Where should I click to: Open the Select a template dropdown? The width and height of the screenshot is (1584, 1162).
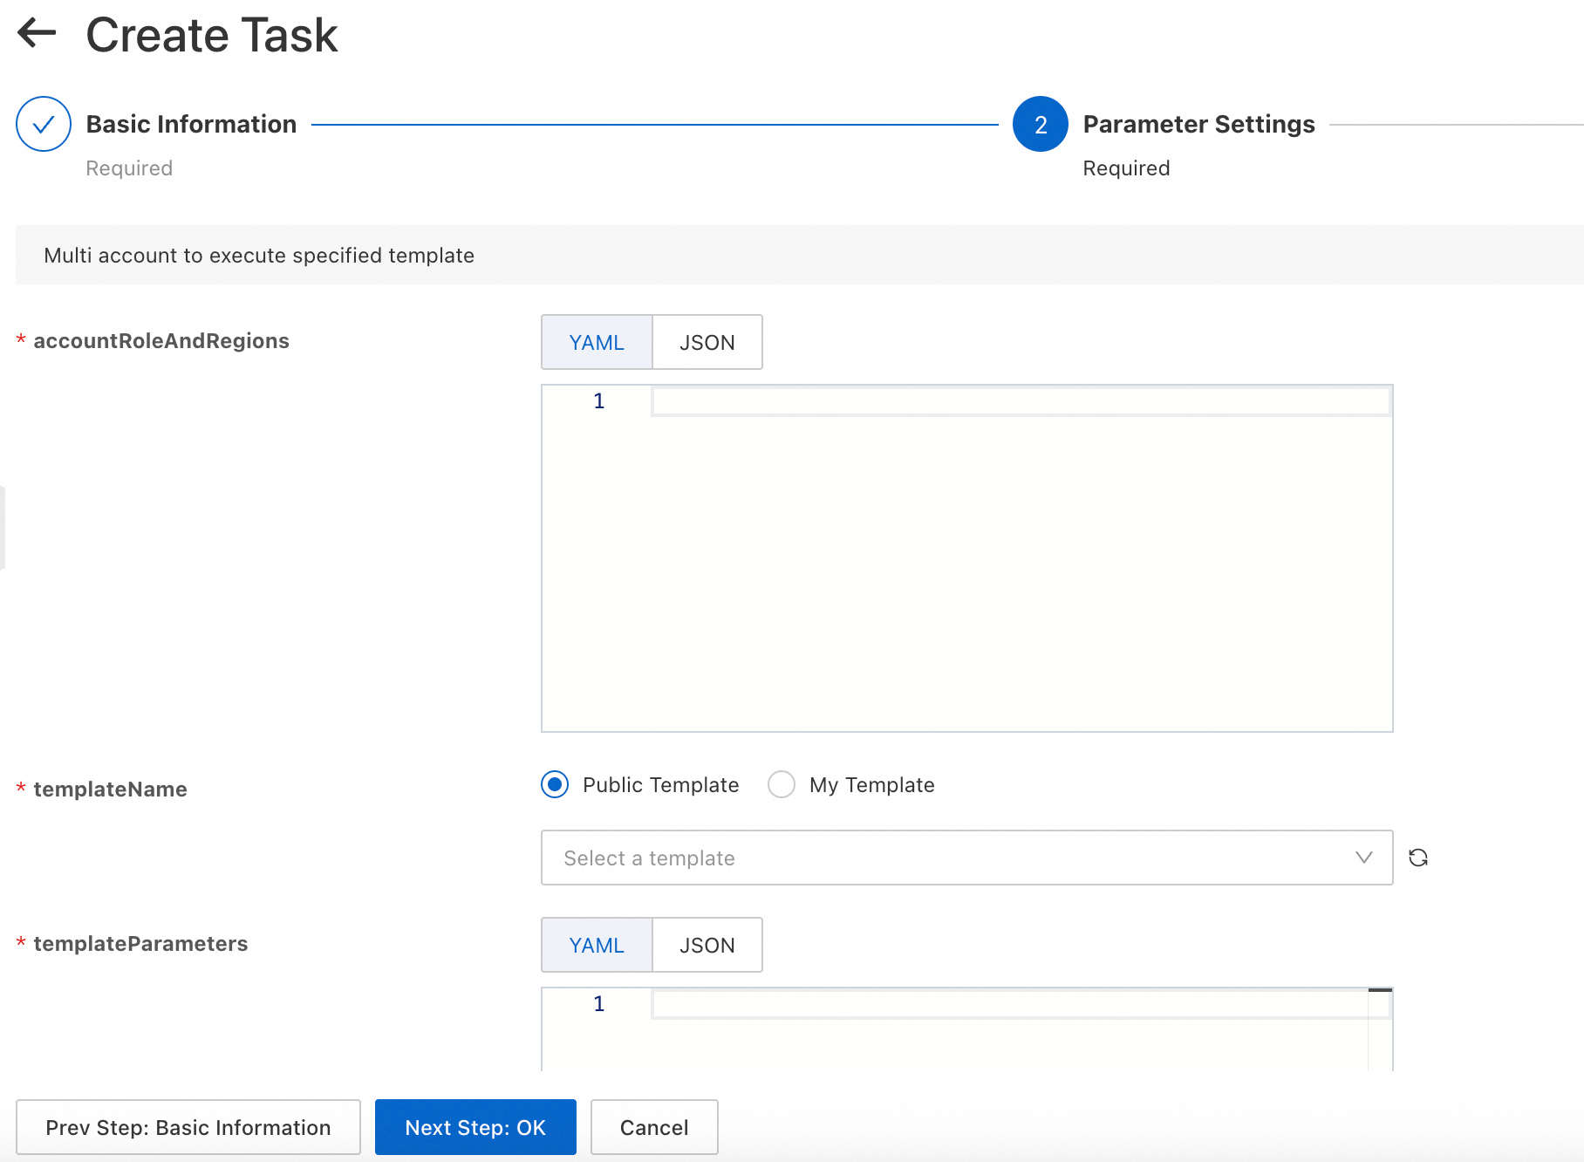click(966, 858)
